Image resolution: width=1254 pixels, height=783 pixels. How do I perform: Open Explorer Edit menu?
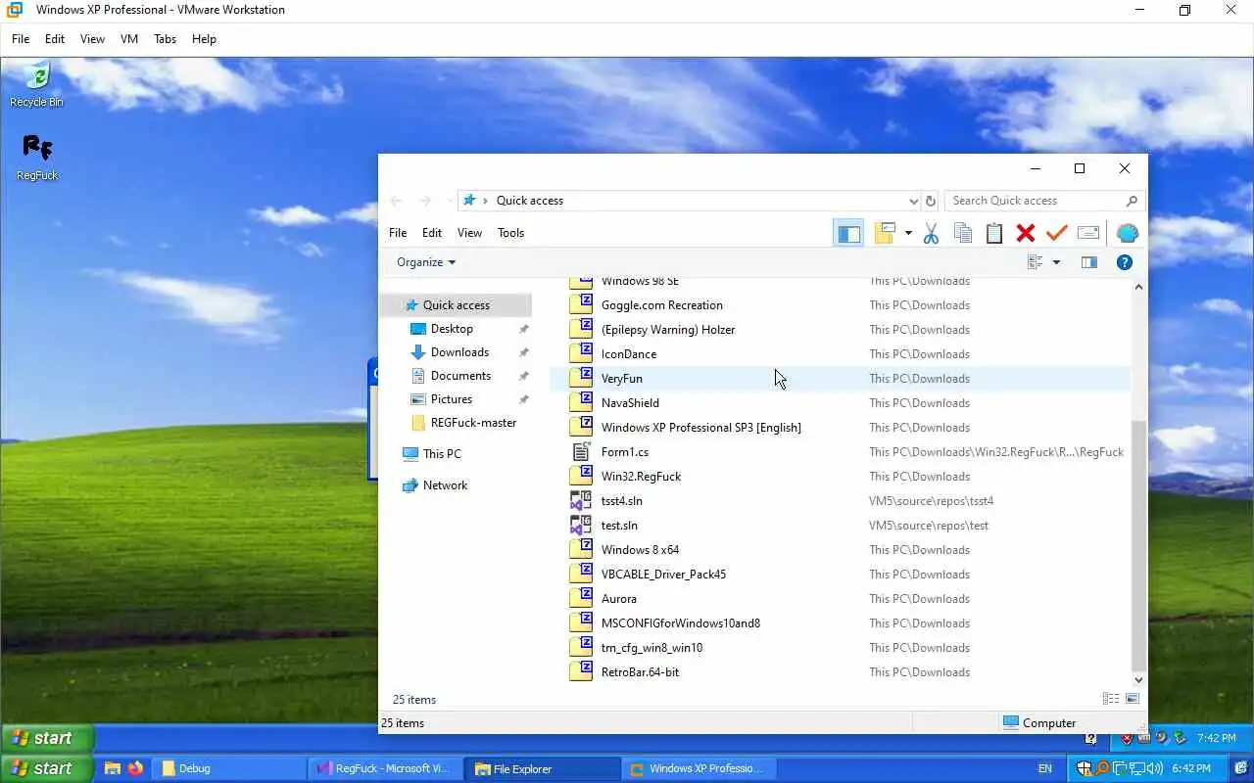(432, 233)
